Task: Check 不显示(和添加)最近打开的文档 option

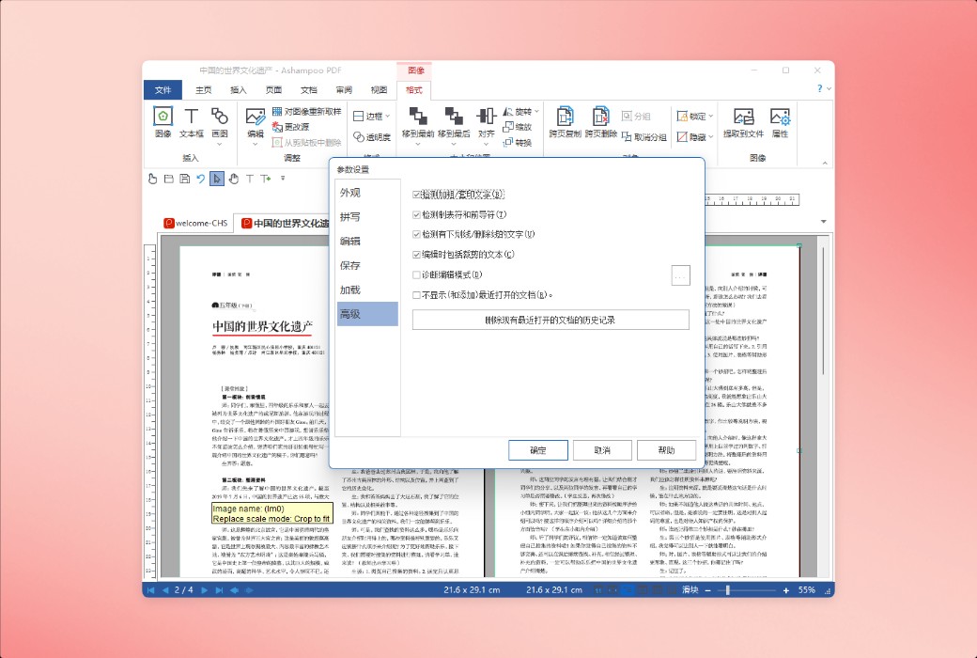Action: pyautogui.click(x=416, y=295)
